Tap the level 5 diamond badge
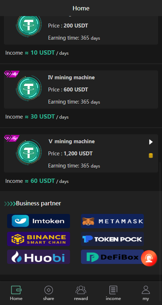 pos(12,138)
